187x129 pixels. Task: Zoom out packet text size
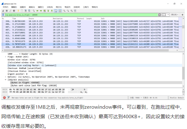(x=68, y=11)
